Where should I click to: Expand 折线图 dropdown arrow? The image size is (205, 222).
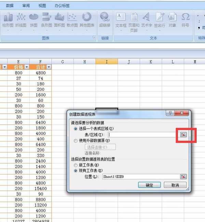(x=21, y=30)
